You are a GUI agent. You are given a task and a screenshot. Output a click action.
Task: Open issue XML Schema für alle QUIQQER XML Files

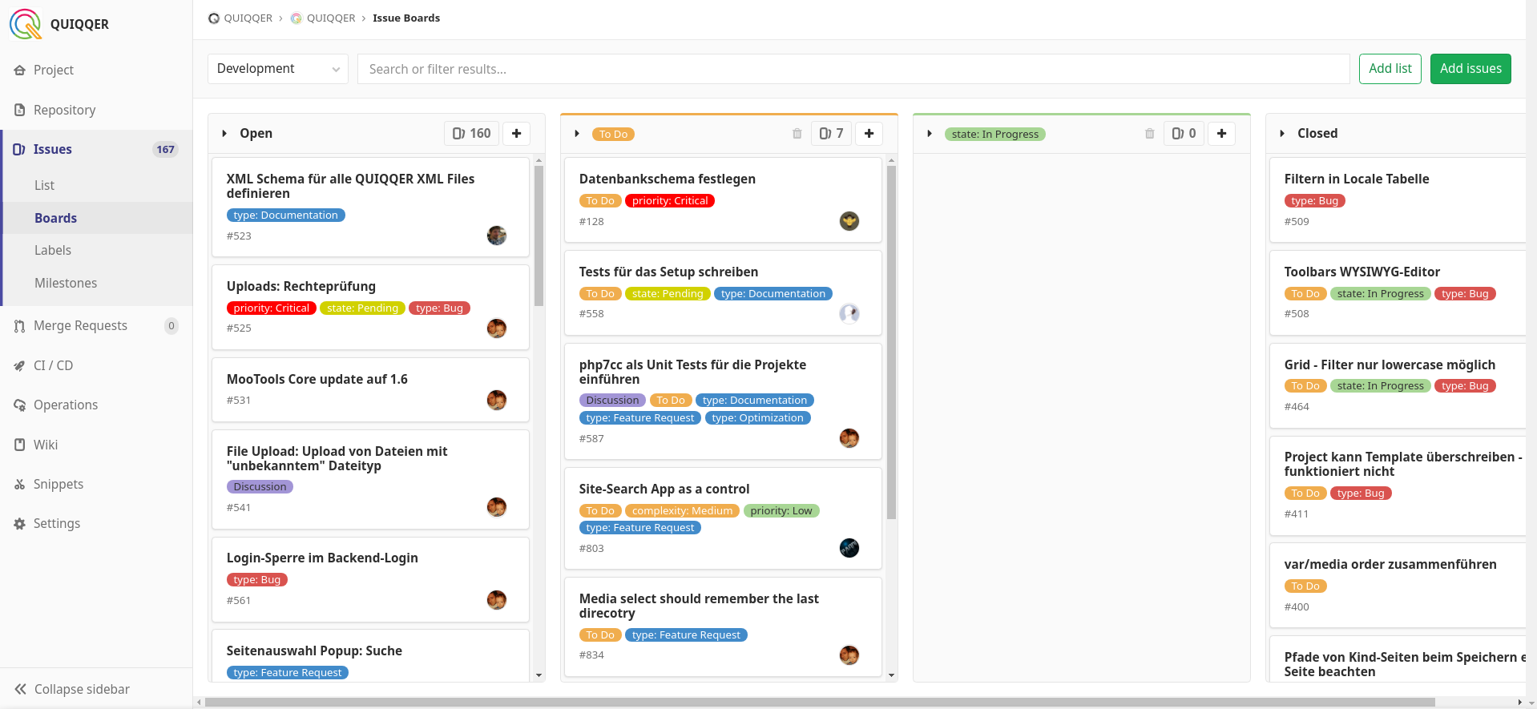click(x=350, y=186)
